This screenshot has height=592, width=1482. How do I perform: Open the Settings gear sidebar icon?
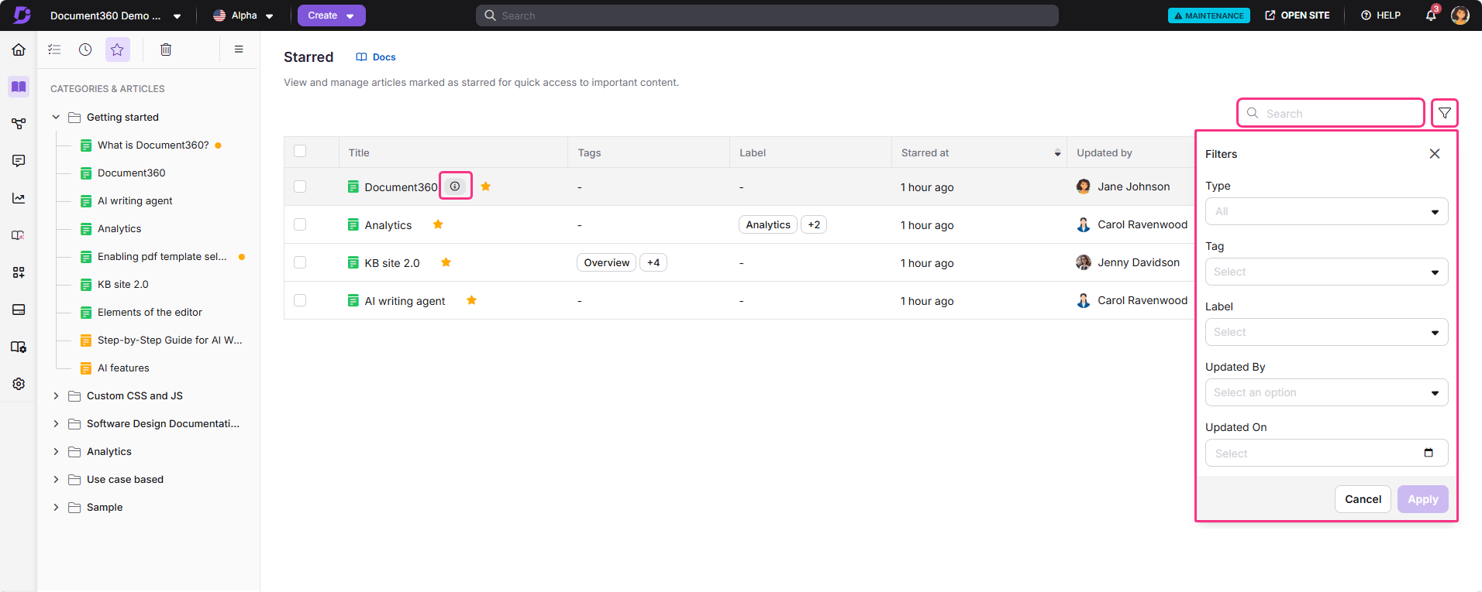pyautogui.click(x=19, y=384)
